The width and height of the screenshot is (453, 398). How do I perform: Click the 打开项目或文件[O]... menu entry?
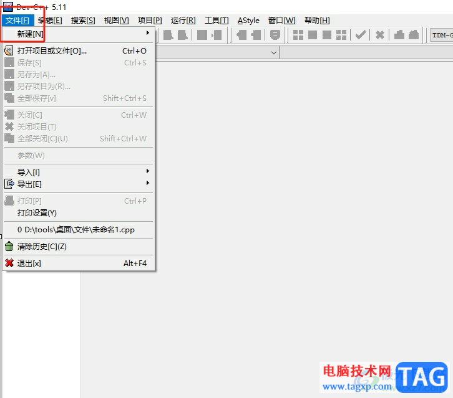(79, 51)
